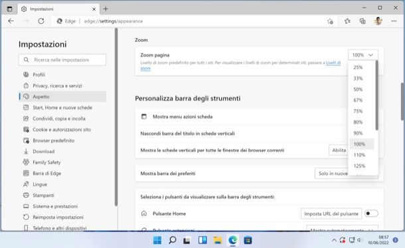Screen dimensions: 405x248
Task: Click the settings sidebar scrollbar
Action: coord(116,117)
